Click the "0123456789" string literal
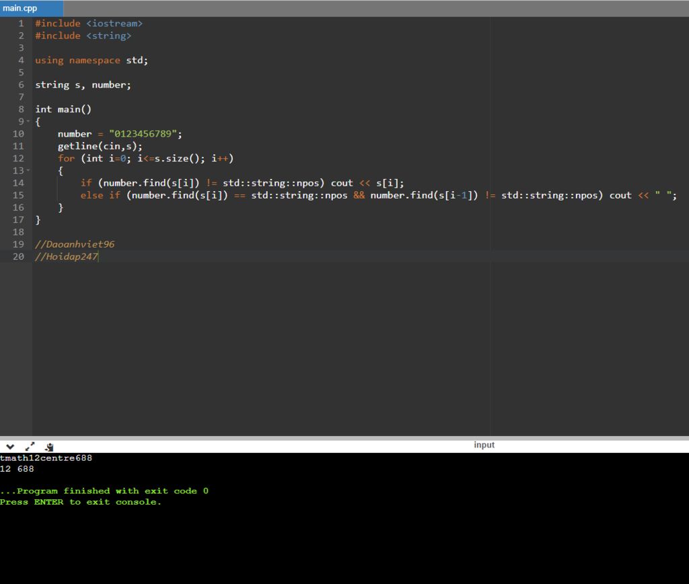This screenshot has width=689, height=584. [x=143, y=134]
